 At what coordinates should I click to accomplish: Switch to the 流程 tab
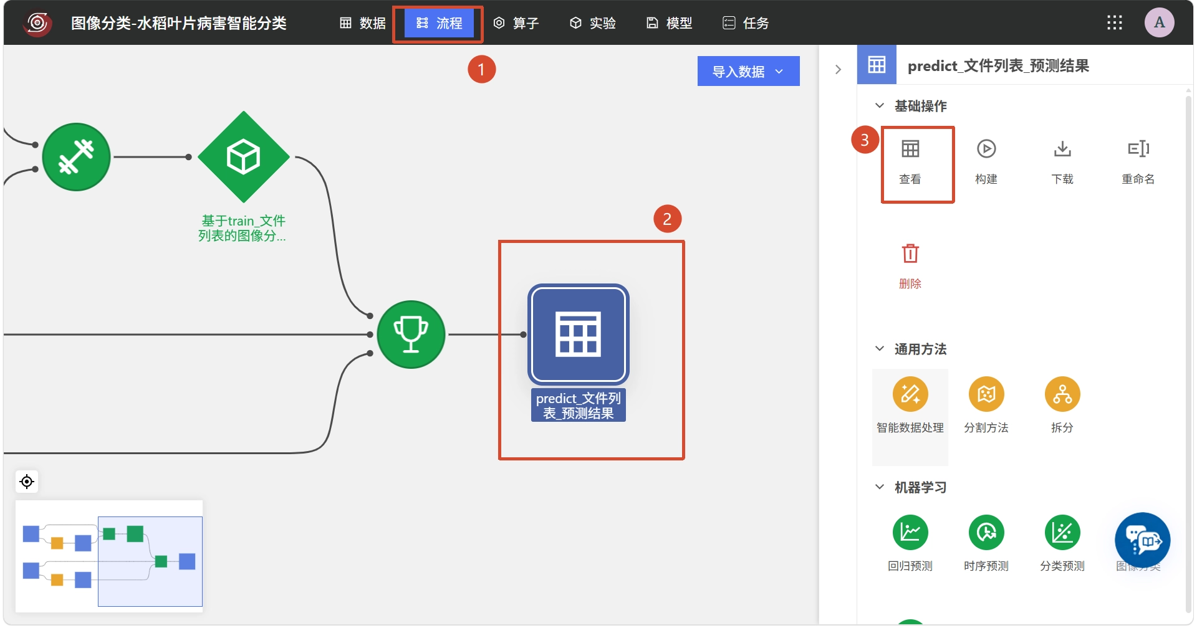click(x=439, y=23)
